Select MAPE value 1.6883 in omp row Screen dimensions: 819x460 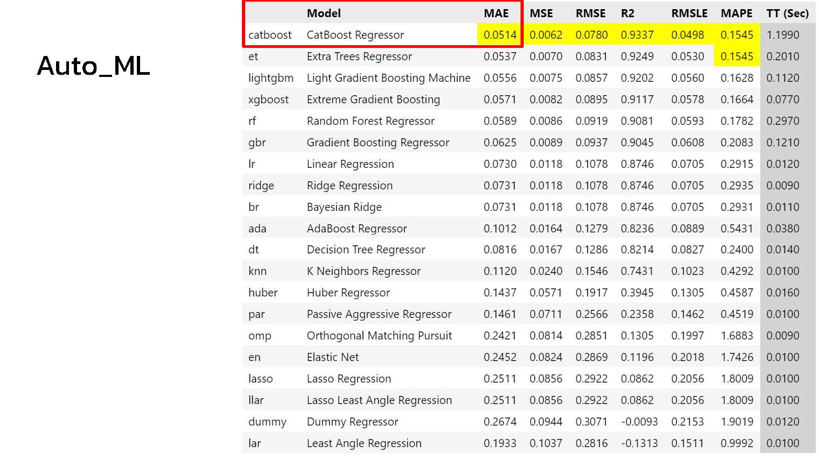(737, 336)
